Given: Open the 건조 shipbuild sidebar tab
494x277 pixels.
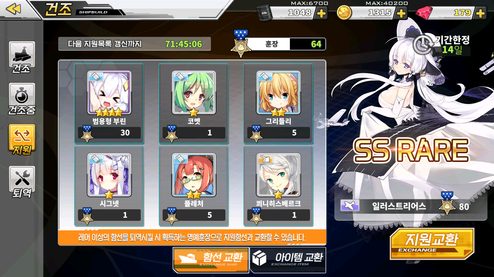Looking at the screenshot, I should point(22,57).
